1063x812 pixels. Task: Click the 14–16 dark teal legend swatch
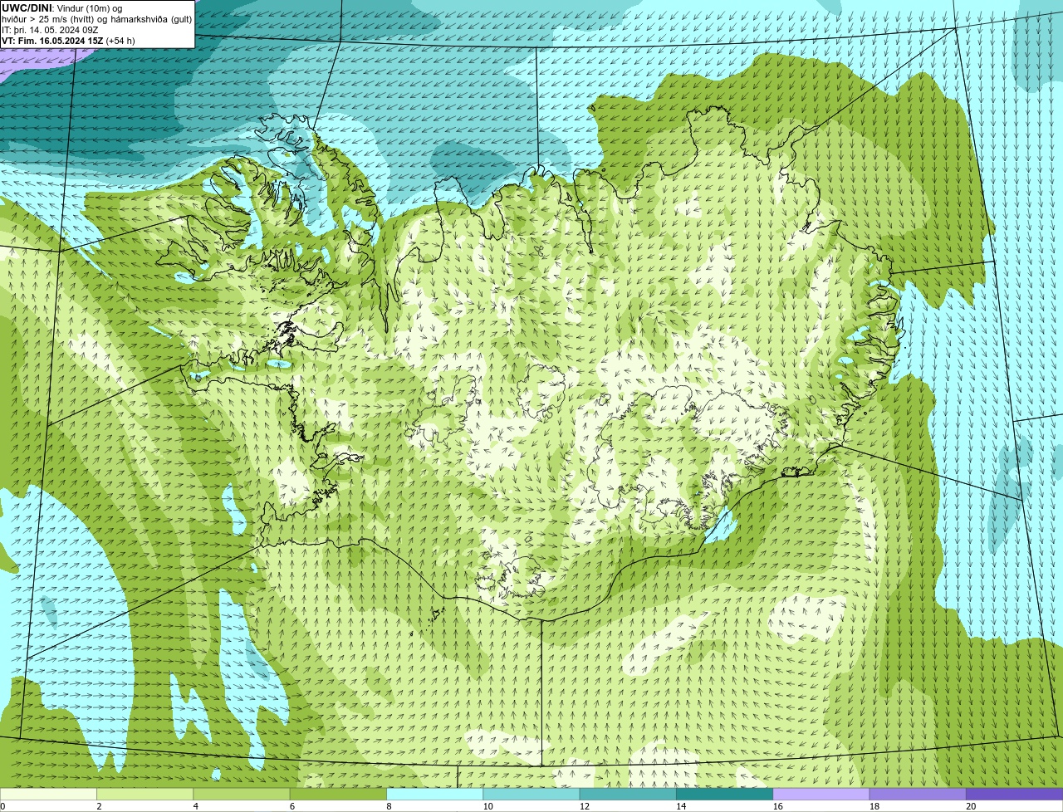pyautogui.click(x=724, y=794)
